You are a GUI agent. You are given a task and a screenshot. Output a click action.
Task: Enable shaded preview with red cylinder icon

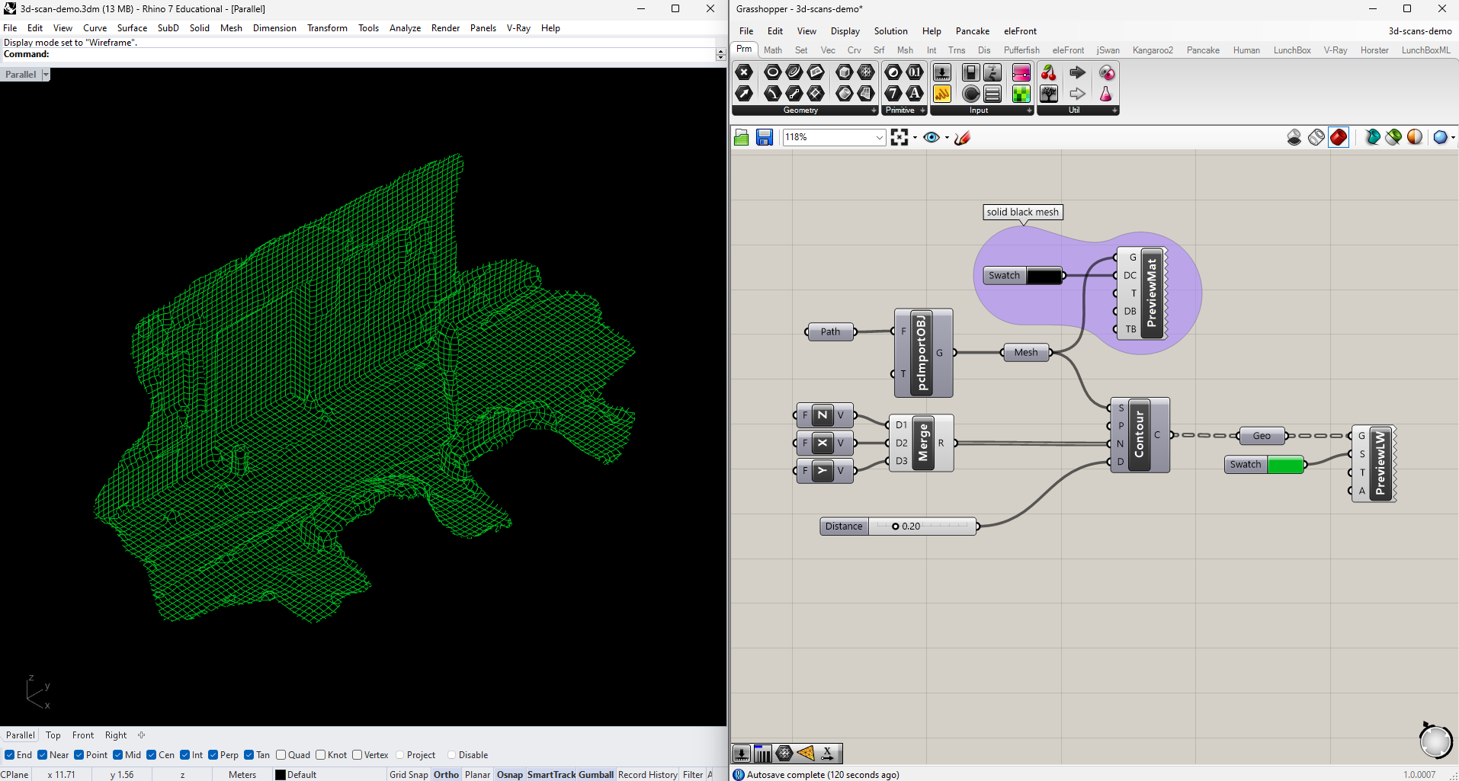click(1339, 137)
